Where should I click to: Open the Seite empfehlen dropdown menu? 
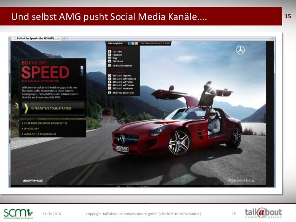click(x=115, y=44)
